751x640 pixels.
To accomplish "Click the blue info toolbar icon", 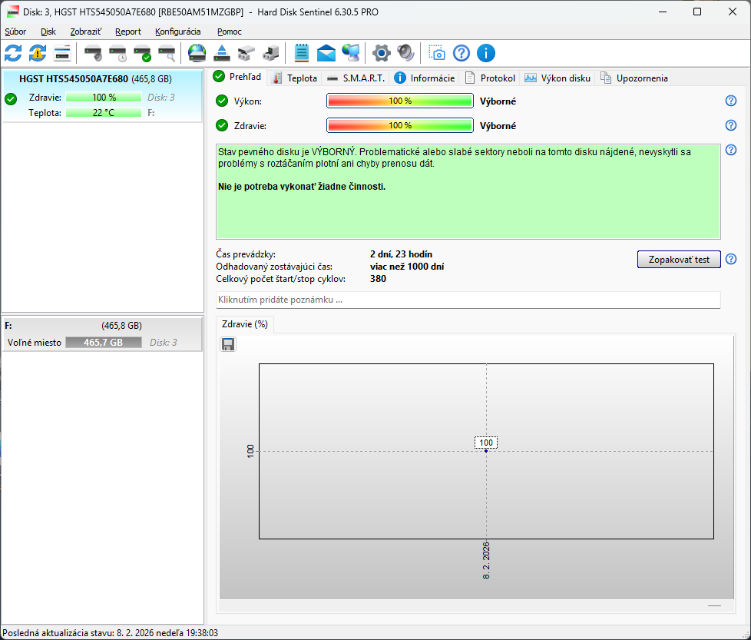I will (x=485, y=53).
